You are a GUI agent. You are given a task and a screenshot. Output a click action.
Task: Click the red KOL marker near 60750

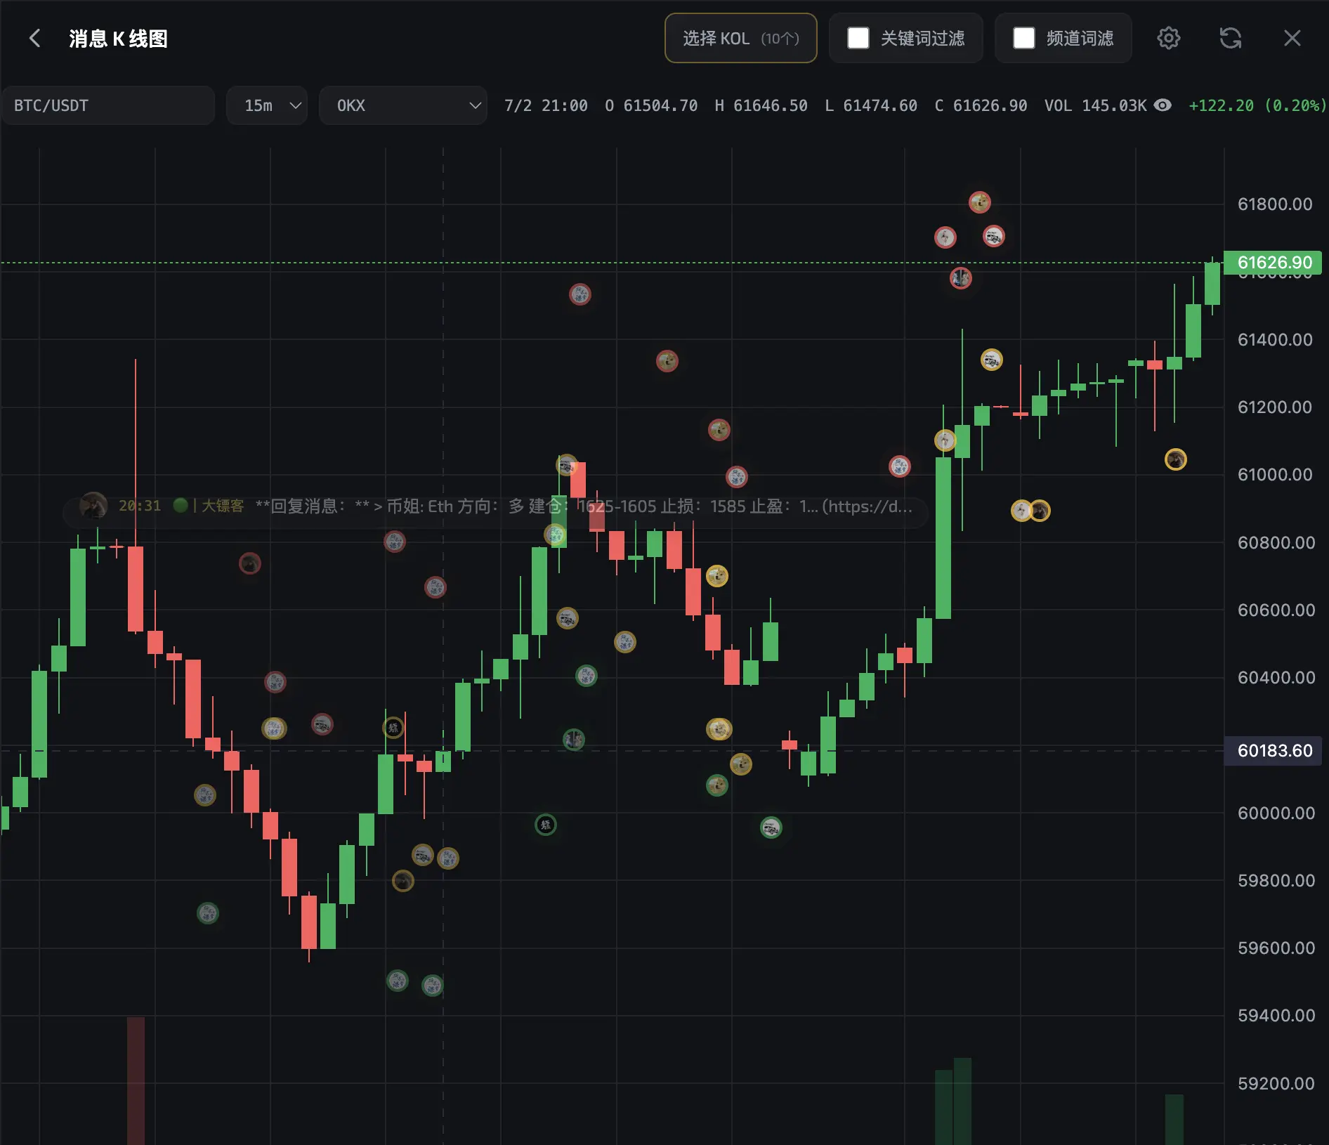coord(250,563)
